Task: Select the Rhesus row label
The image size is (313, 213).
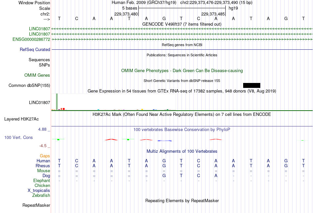Action: coord(43,166)
